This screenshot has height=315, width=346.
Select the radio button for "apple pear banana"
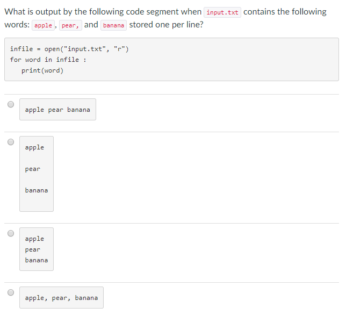(11, 104)
